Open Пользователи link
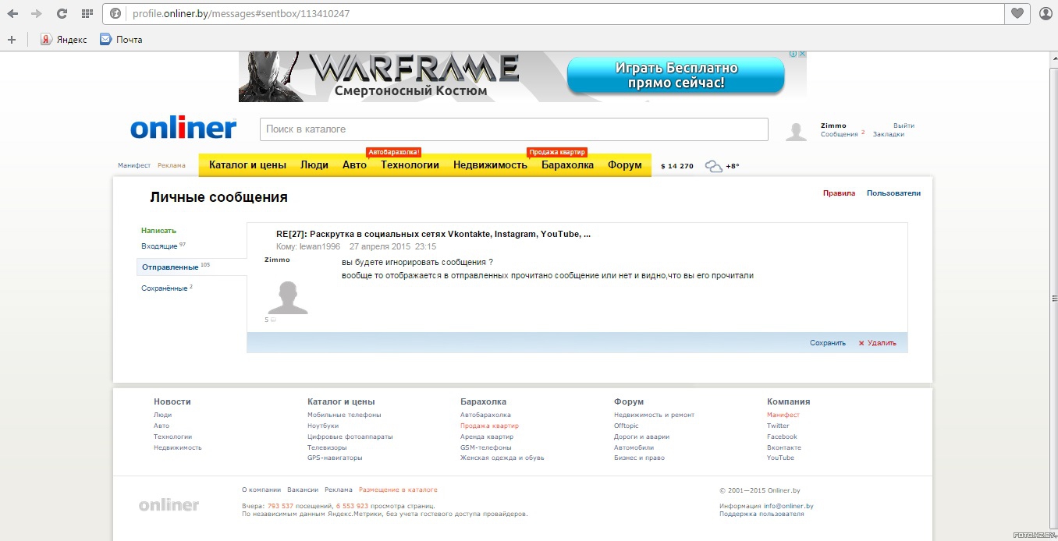Viewport: 1058px width, 541px height. (x=893, y=193)
